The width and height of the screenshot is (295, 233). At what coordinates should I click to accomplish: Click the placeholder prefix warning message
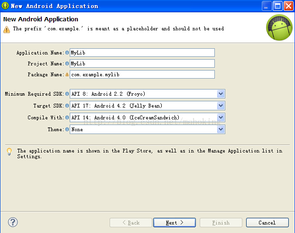click(x=119, y=29)
